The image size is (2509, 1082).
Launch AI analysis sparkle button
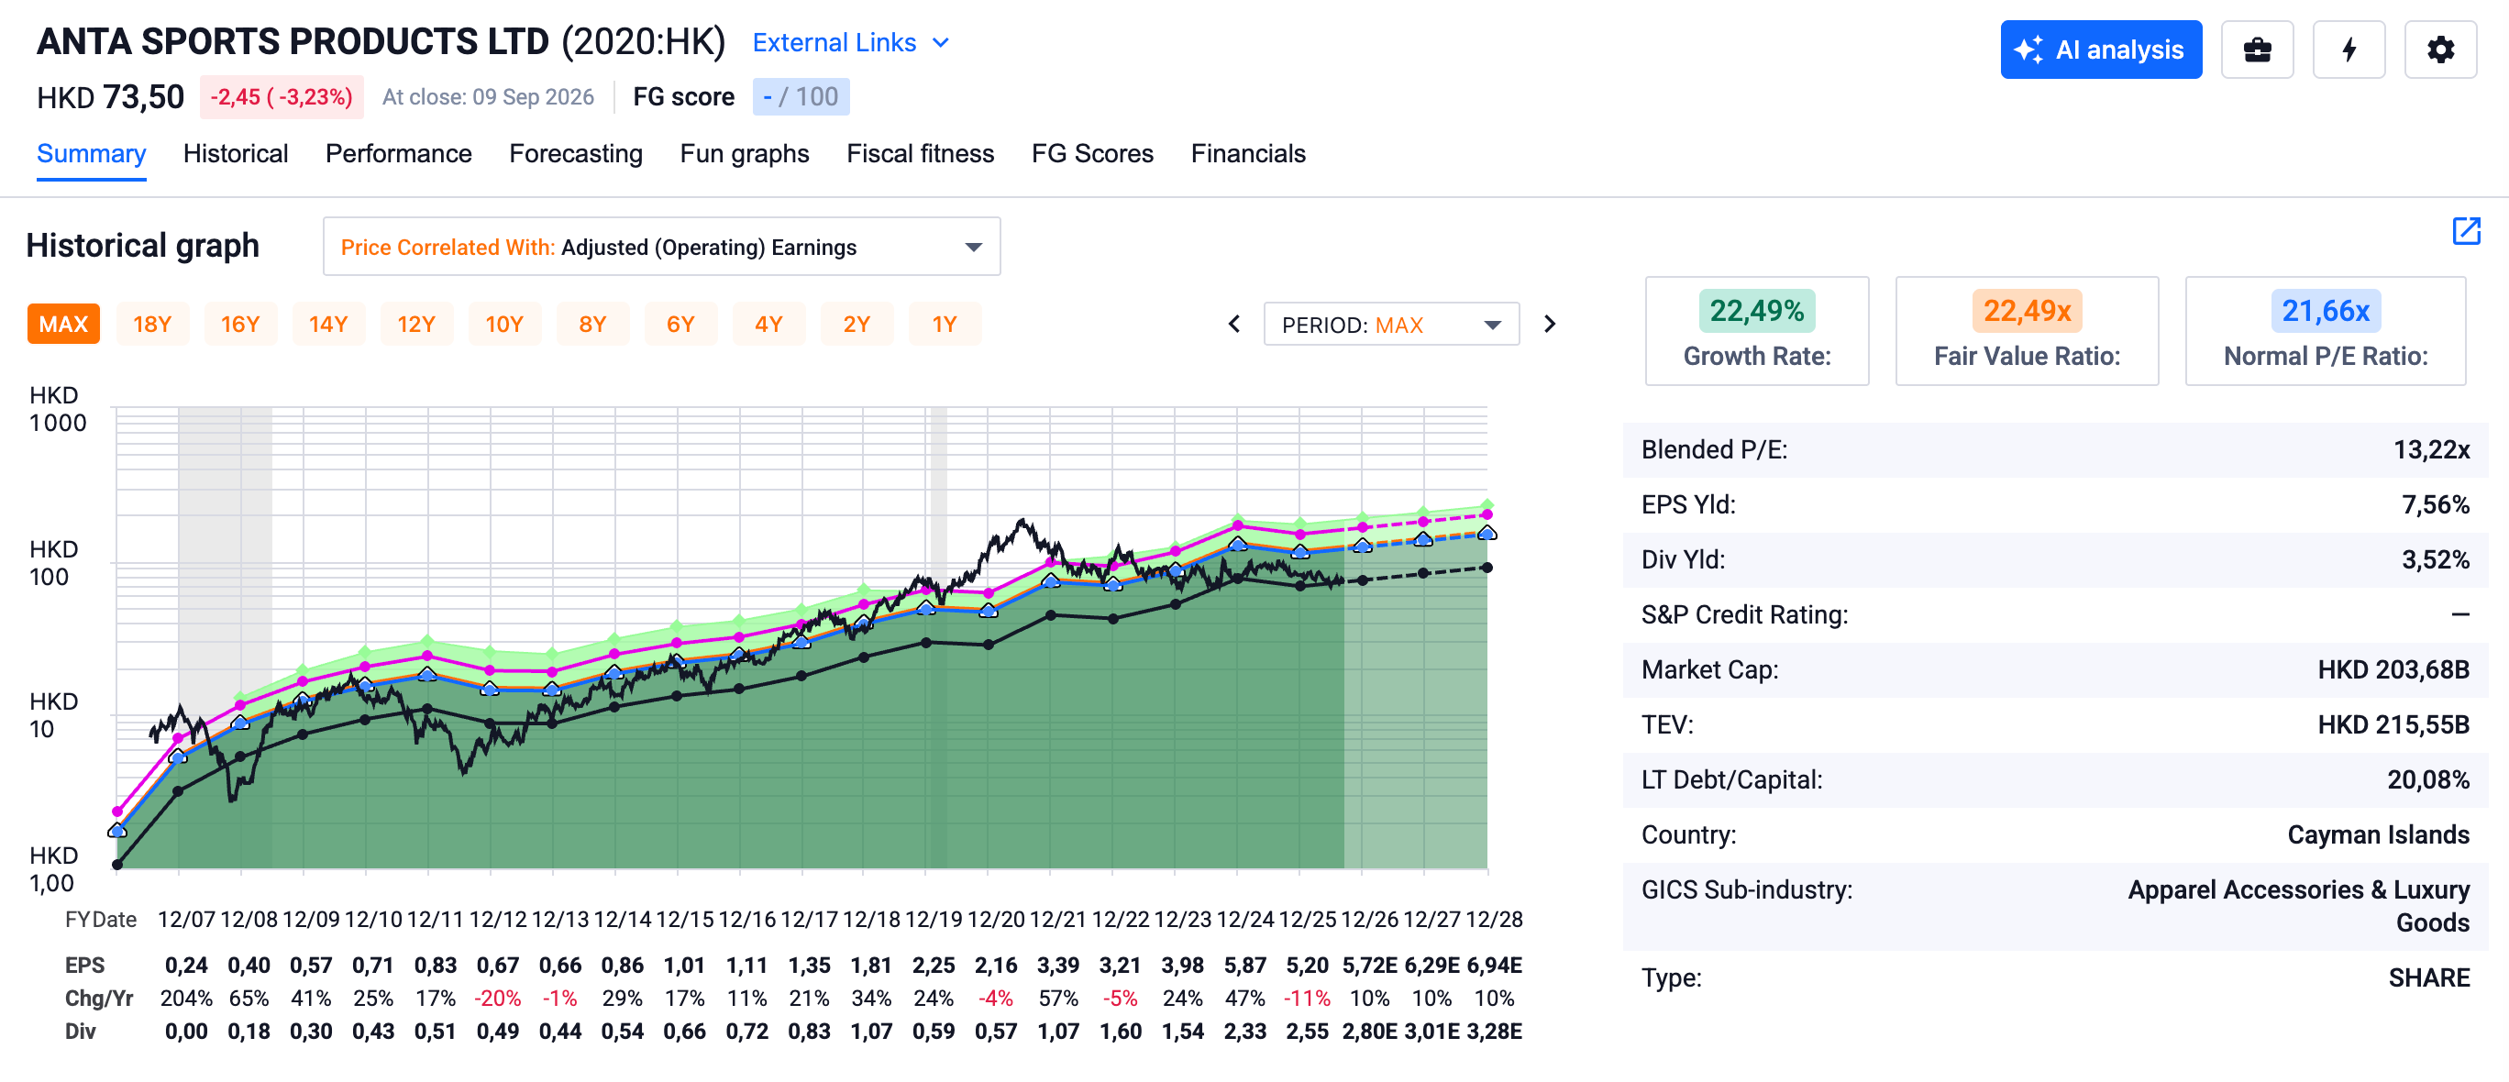(x=2101, y=50)
